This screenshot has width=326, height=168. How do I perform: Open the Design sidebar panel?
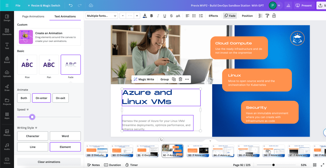[x=7, y=18]
